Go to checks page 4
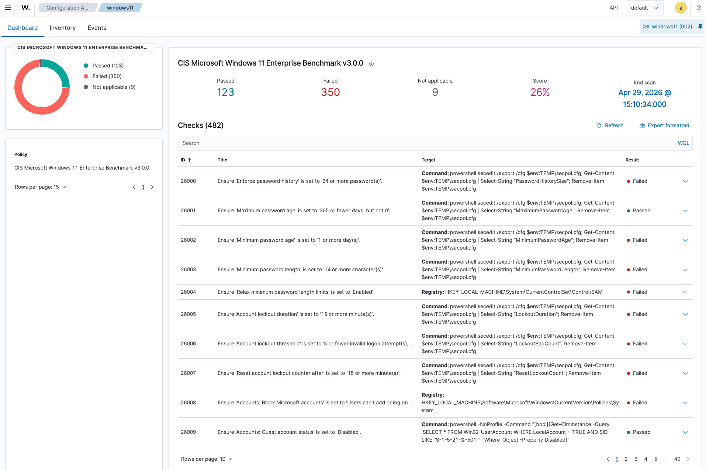The height and width of the screenshot is (470, 706). (646, 459)
